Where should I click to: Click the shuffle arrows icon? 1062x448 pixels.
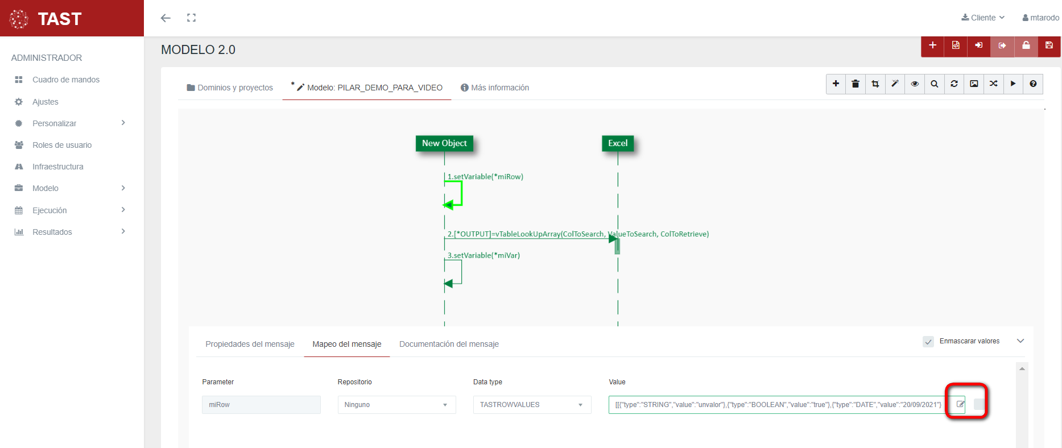pyautogui.click(x=993, y=84)
